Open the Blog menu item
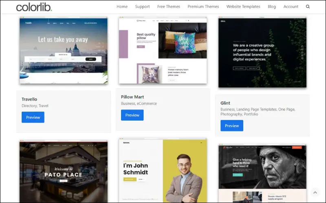The width and height of the screenshot is (326, 203). pyautogui.click(x=272, y=6)
